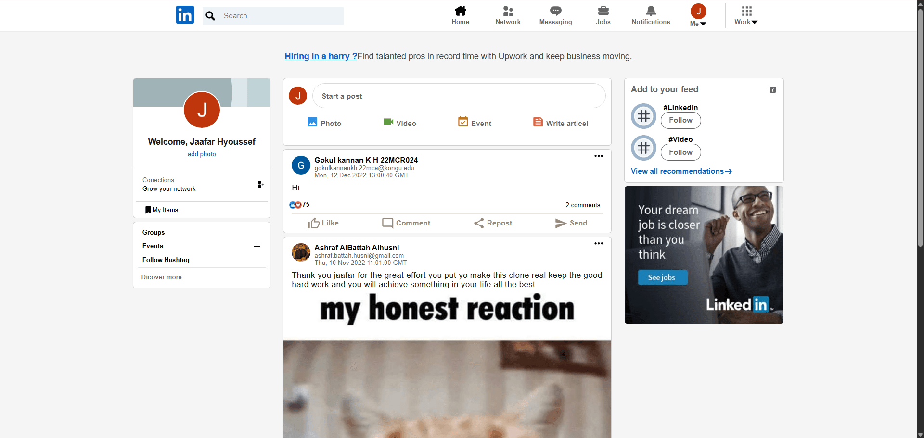The width and height of the screenshot is (924, 438).
Task: Open the Messaging icon
Action: tap(555, 11)
